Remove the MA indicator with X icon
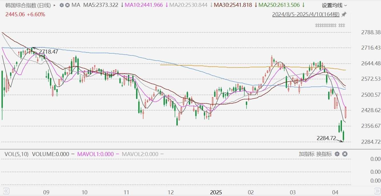 pos(67,5)
